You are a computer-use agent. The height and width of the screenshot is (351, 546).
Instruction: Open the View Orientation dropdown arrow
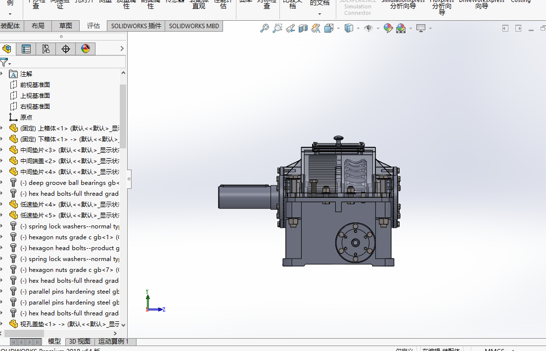pyautogui.click(x=338, y=28)
